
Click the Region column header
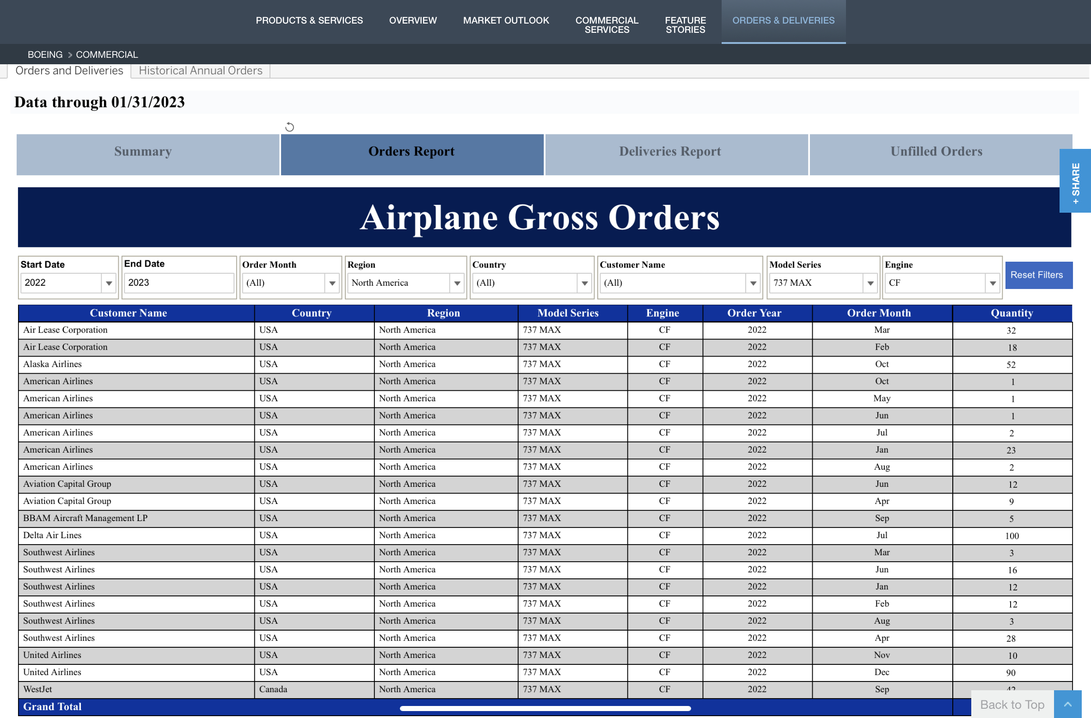click(446, 313)
